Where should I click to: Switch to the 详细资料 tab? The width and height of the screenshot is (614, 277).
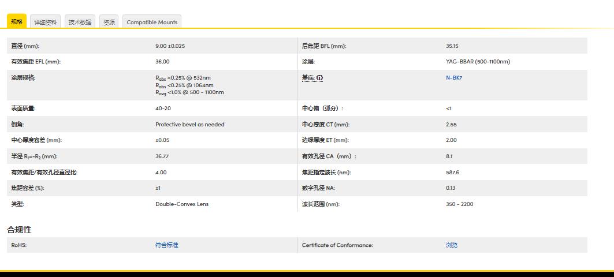click(46, 22)
